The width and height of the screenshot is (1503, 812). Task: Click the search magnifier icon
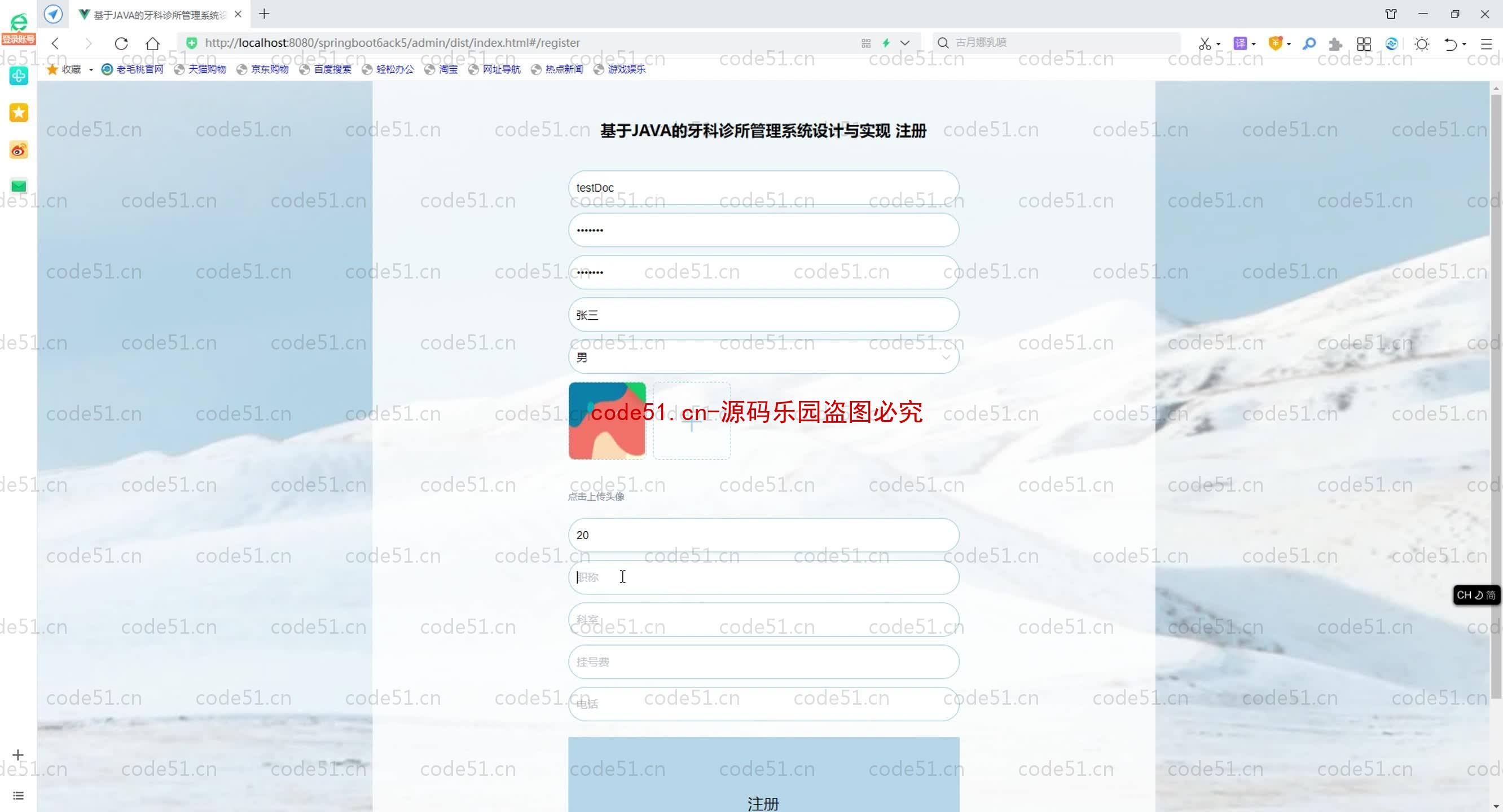click(x=943, y=43)
